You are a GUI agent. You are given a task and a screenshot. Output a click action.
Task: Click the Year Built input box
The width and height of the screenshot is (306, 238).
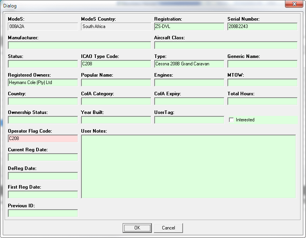click(x=116, y=120)
